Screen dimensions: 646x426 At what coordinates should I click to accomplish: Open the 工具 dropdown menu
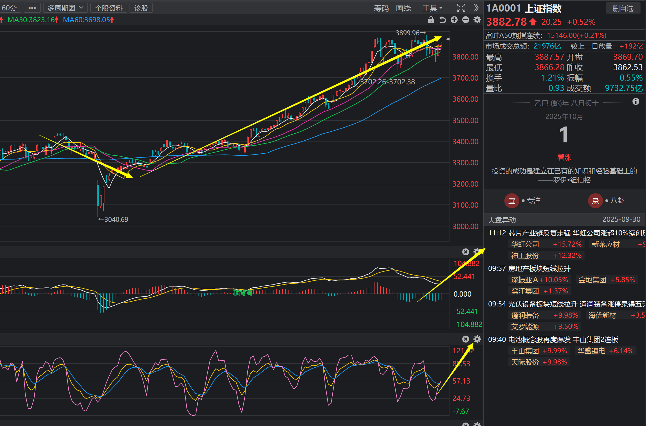432,8
